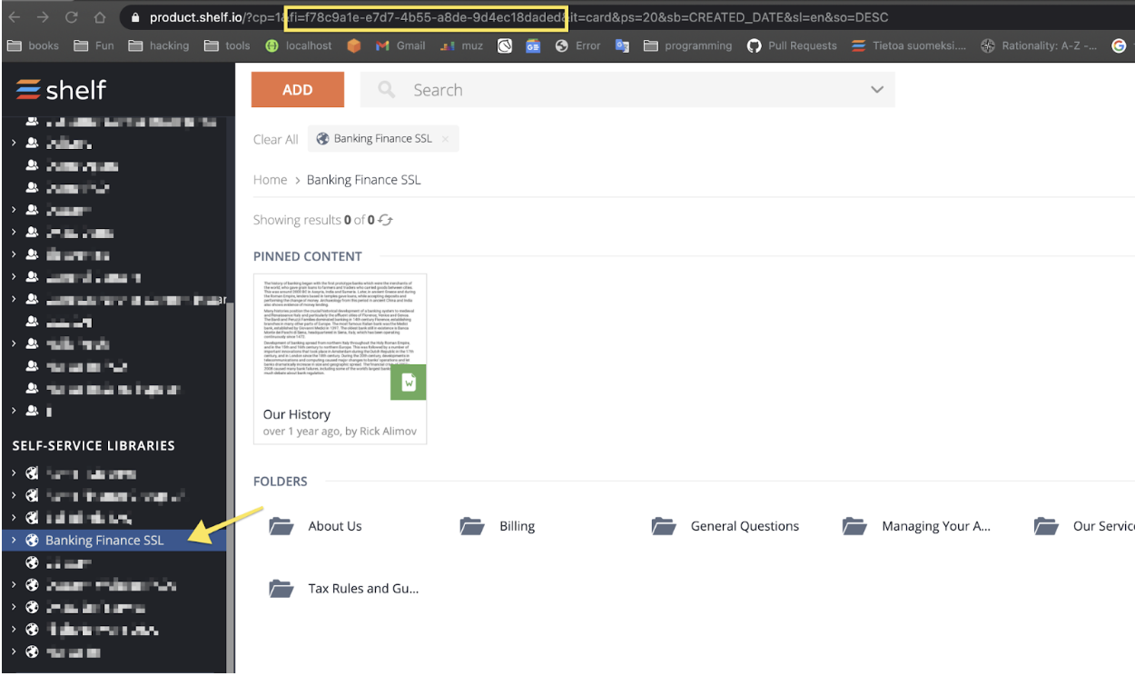Click the browser address bar URL
1135x676 pixels.
(x=518, y=17)
